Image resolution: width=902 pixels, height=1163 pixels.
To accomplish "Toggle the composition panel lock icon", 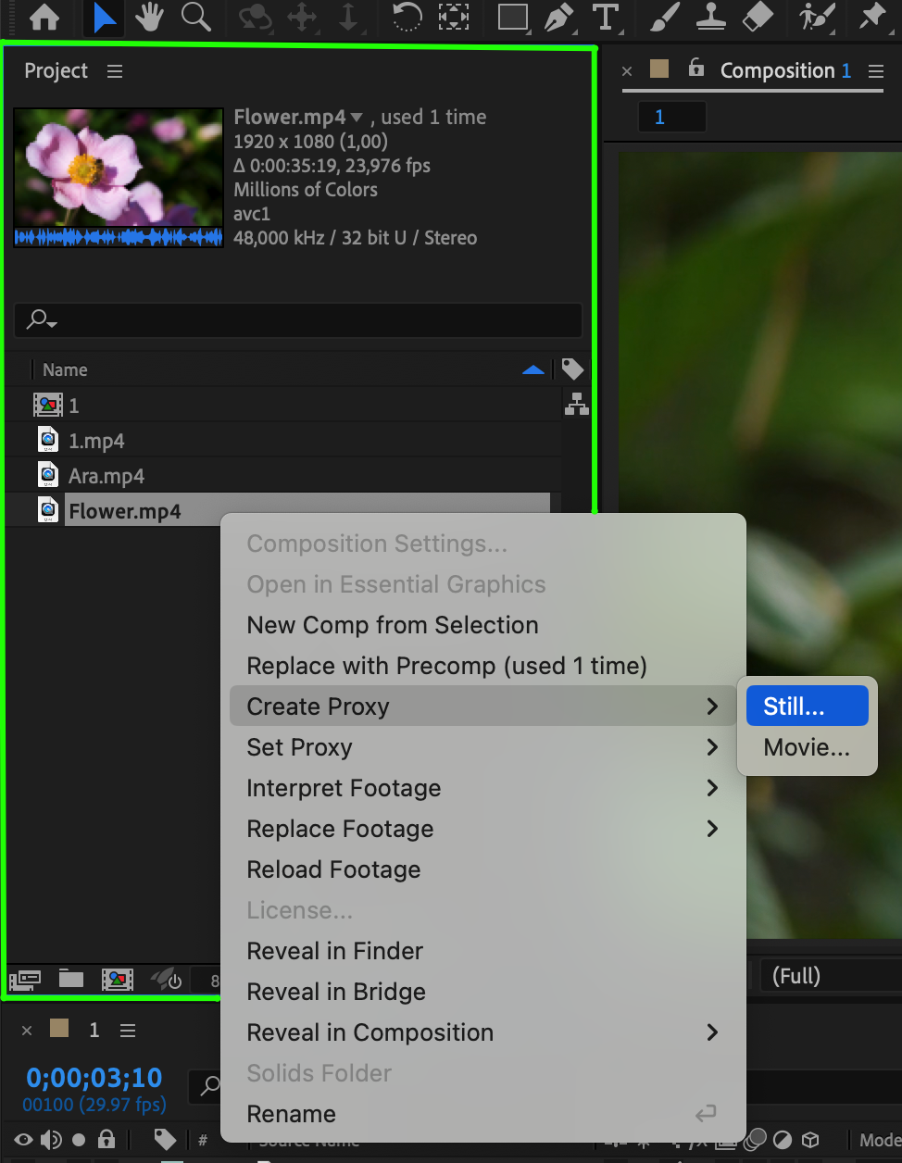I will 696,68.
